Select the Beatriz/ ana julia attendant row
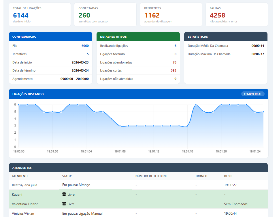279x217 pixels. click(x=24, y=185)
